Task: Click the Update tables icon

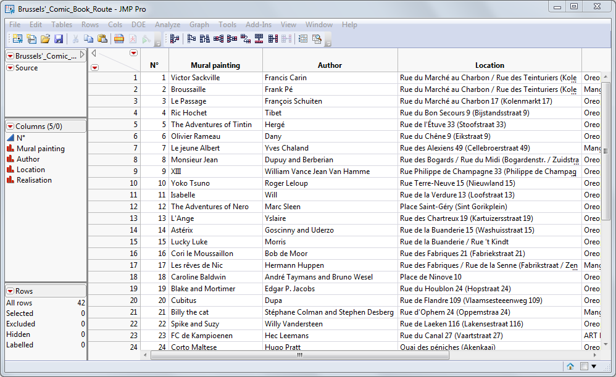Action: click(286, 38)
